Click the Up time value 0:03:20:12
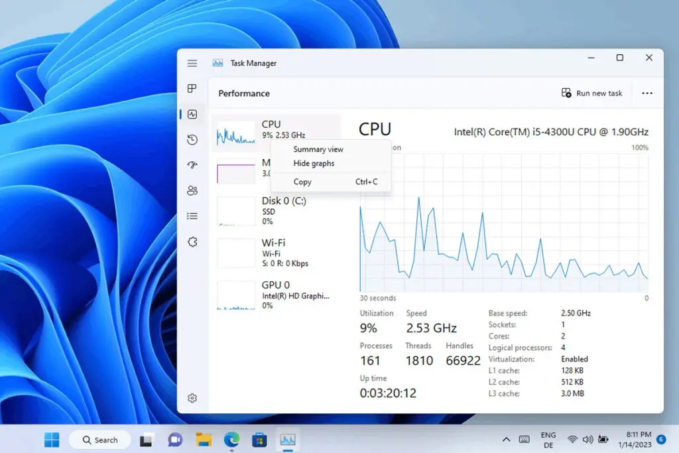The width and height of the screenshot is (679, 453). (x=388, y=393)
